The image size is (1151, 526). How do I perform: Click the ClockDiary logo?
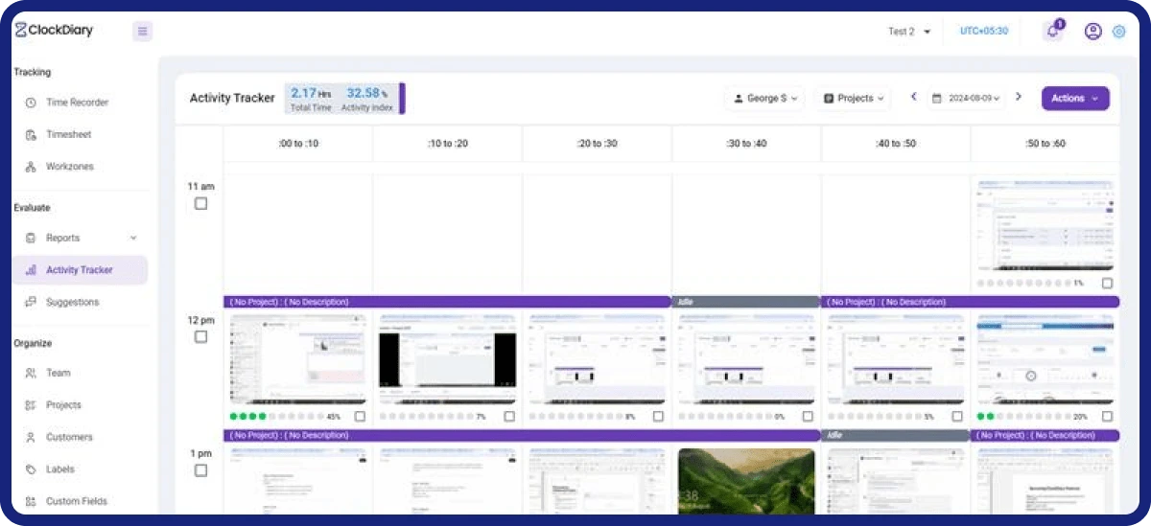(x=54, y=31)
